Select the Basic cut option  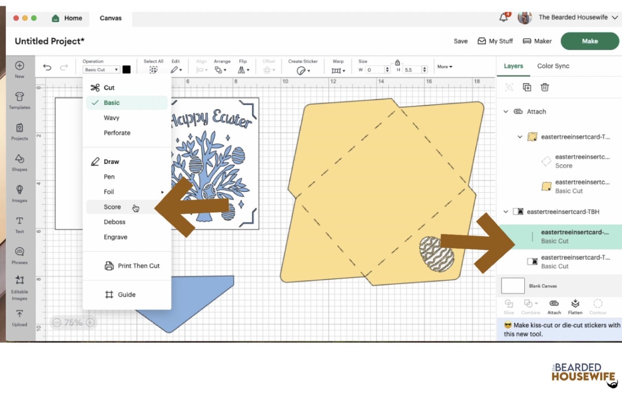[111, 103]
